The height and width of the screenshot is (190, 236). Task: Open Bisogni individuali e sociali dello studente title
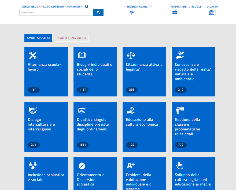pos(94,69)
